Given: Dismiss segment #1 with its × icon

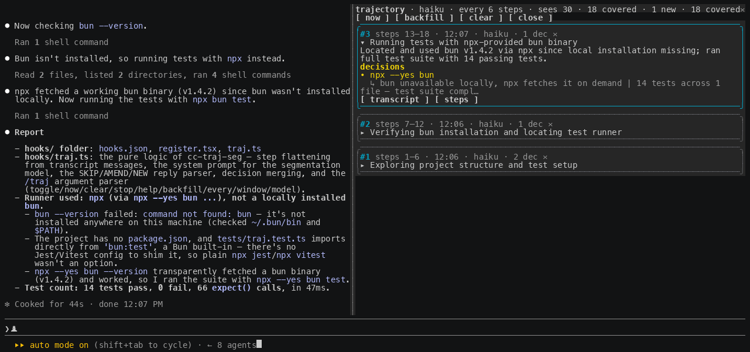Looking at the screenshot, I should (x=545, y=157).
